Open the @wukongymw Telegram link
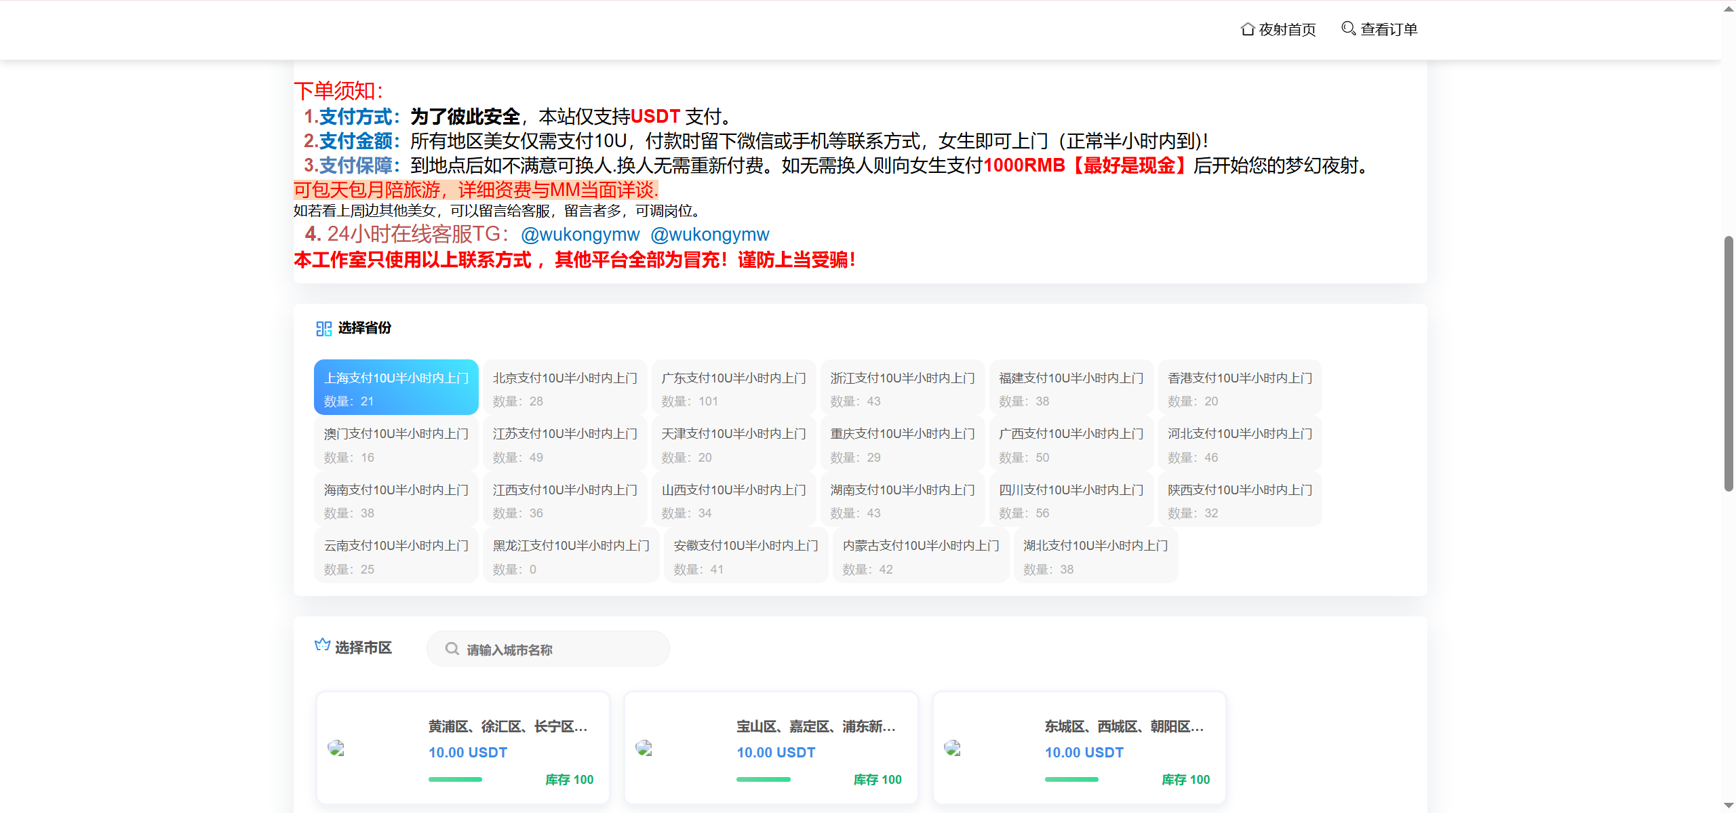This screenshot has width=1736, height=813. click(580, 235)
